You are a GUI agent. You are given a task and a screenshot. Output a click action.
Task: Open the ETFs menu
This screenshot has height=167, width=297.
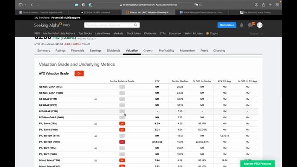coord(162,33)
